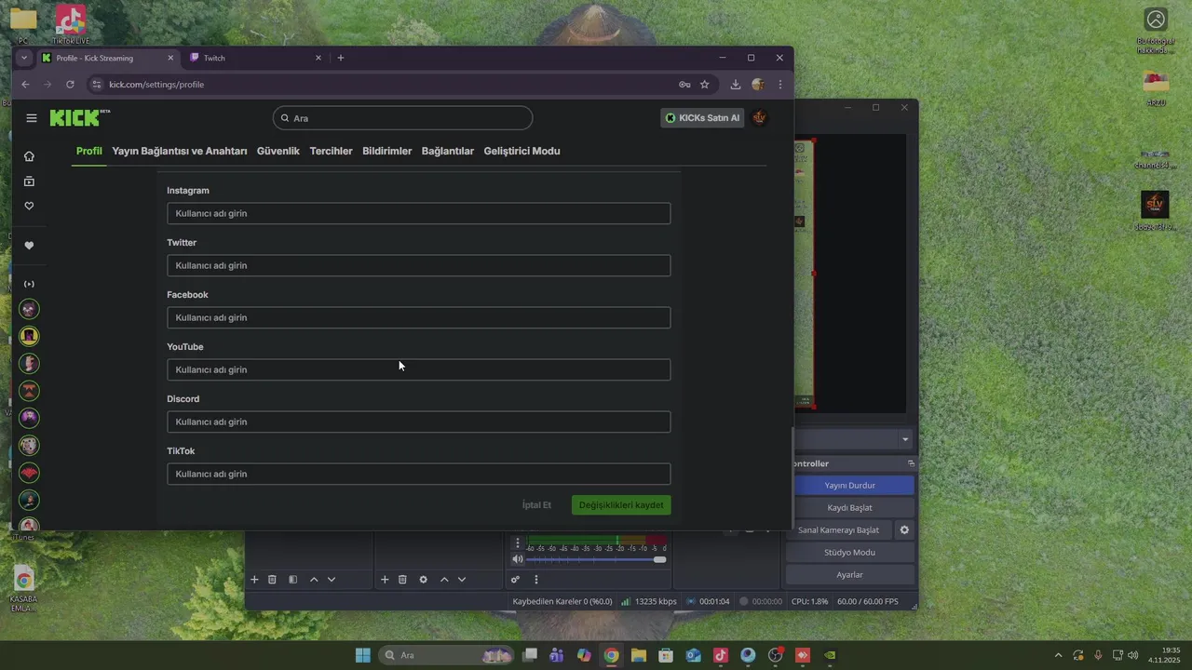Open Kick user avatar at top right
This screenshot has height=670, width=1192.
click(x=760, y=118)
